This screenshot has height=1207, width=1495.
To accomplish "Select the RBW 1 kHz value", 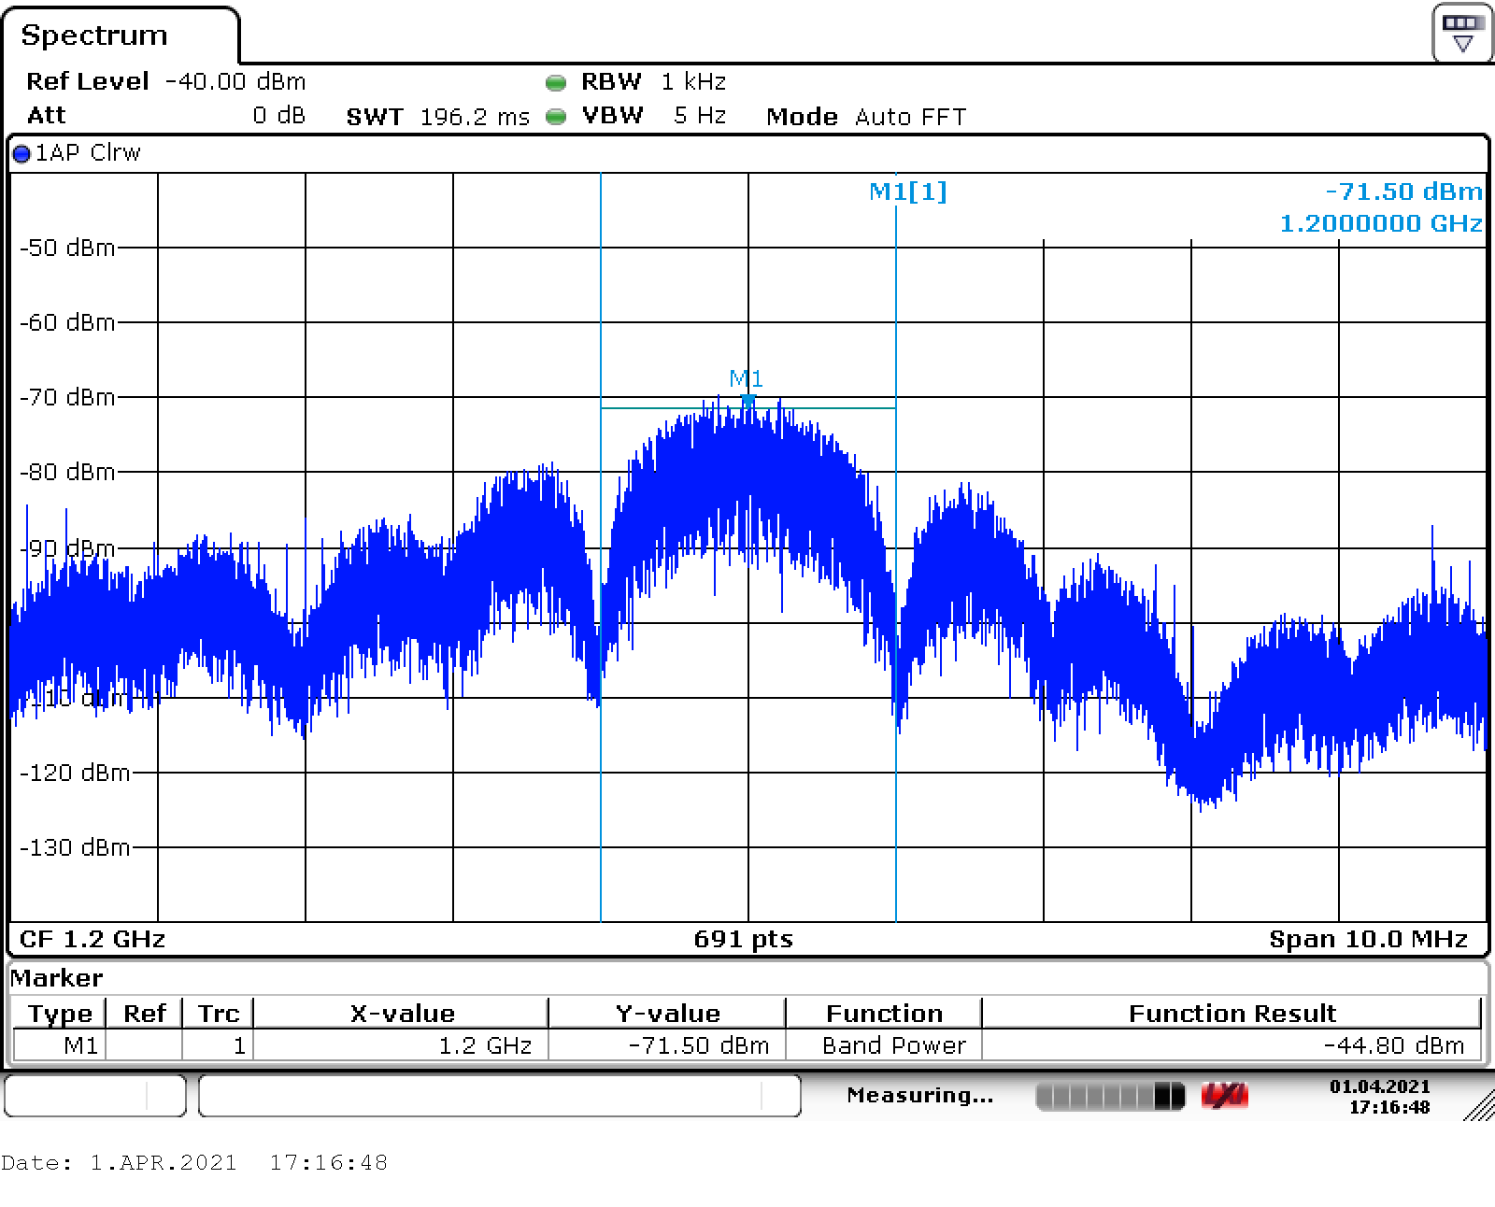I will tap(653, 81).
